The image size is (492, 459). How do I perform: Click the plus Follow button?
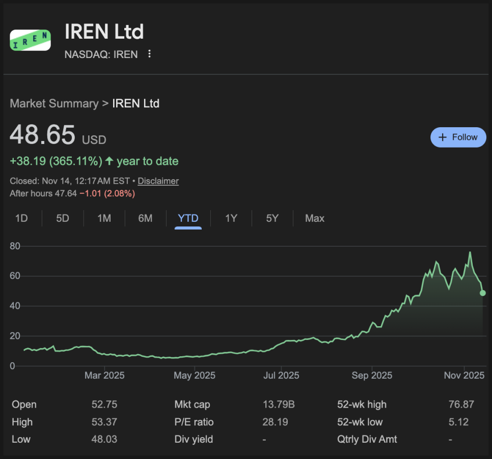tap(458, 137)
